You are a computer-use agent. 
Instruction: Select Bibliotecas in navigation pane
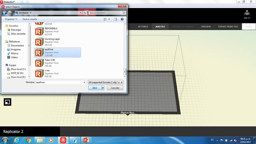(x=14, y=41)
